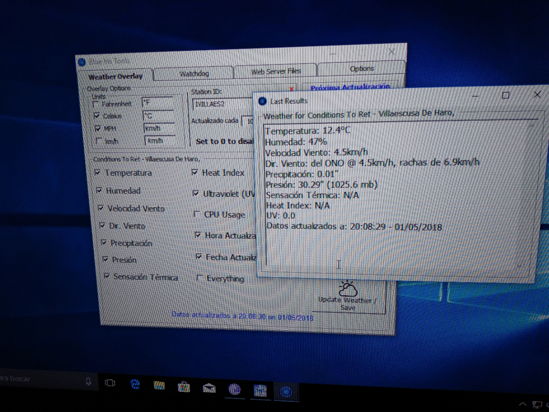Viewport: 549px width, 412px height.
Task: Uncheck the Temperatura condition checkbox
Action: point(97,172)
